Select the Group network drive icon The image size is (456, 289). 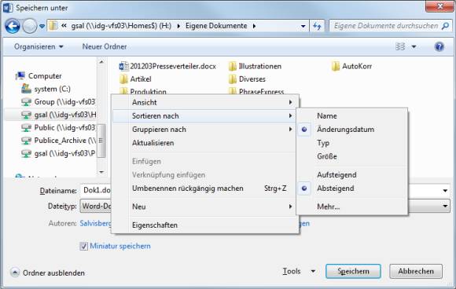point(26,101)
